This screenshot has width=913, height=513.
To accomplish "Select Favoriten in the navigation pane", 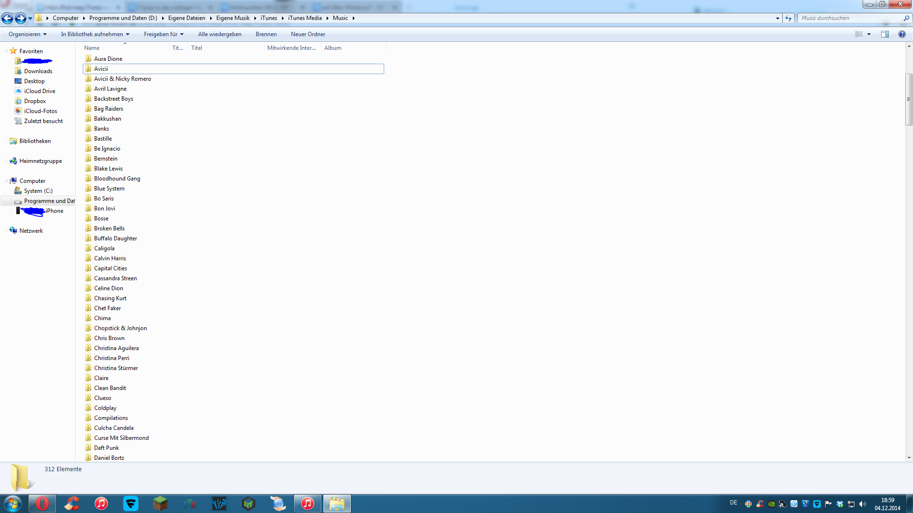I will (x=31, y=51).
